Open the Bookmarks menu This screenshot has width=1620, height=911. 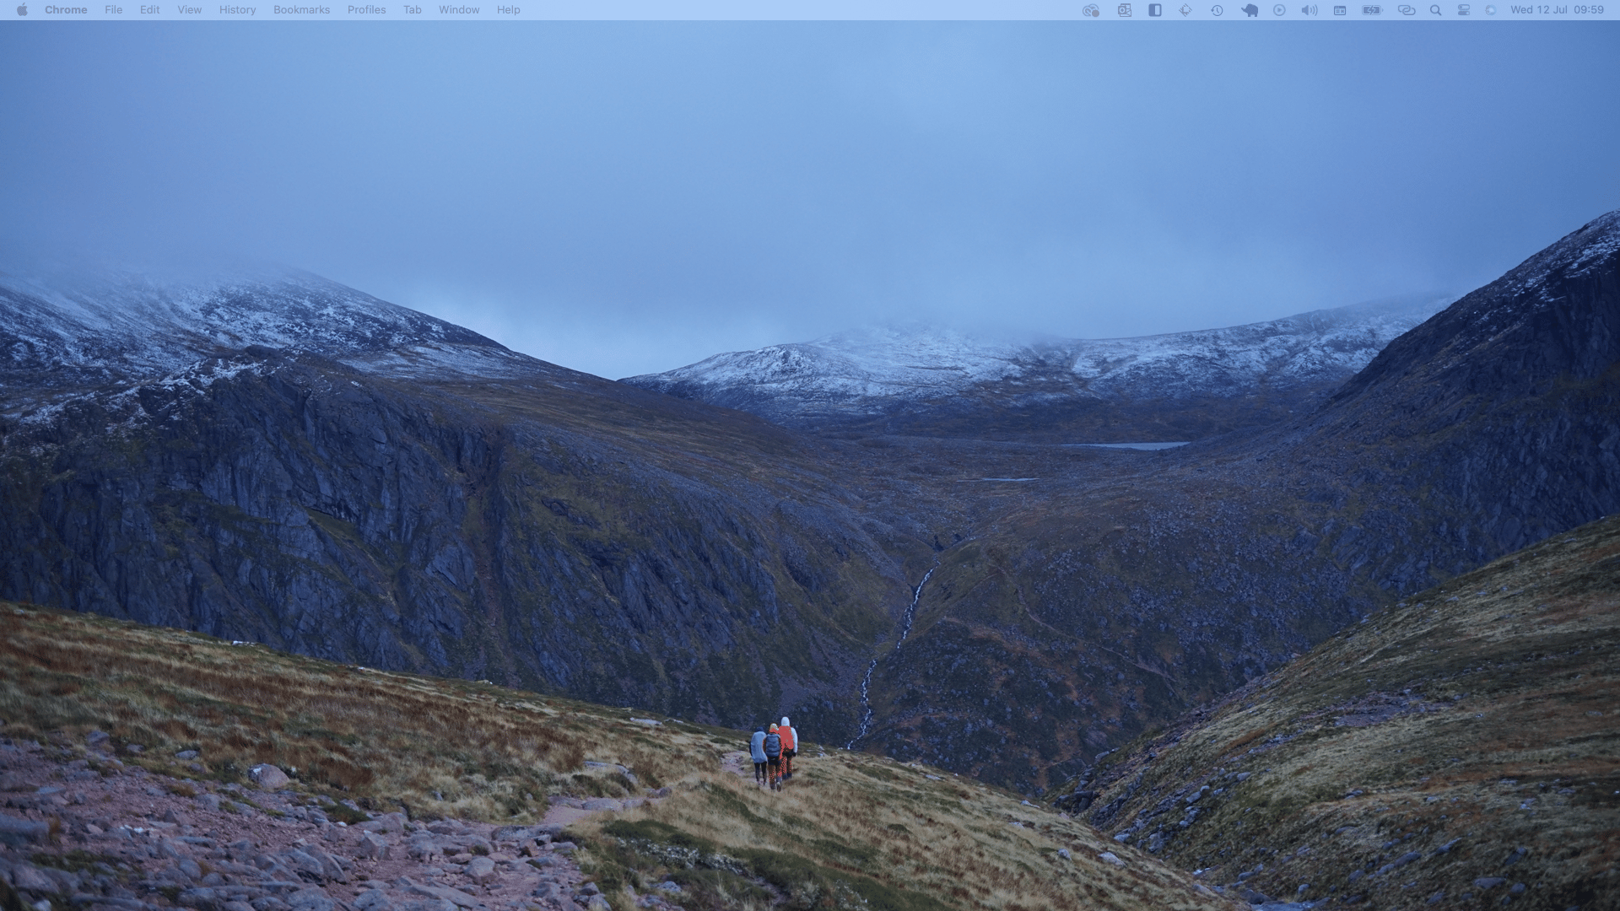pyautogui.click(x=301, y=10)
